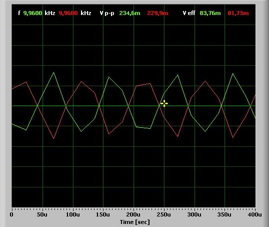269x227 pixels.
Task: Click the 250u time axis label
Action: (164, 214)
